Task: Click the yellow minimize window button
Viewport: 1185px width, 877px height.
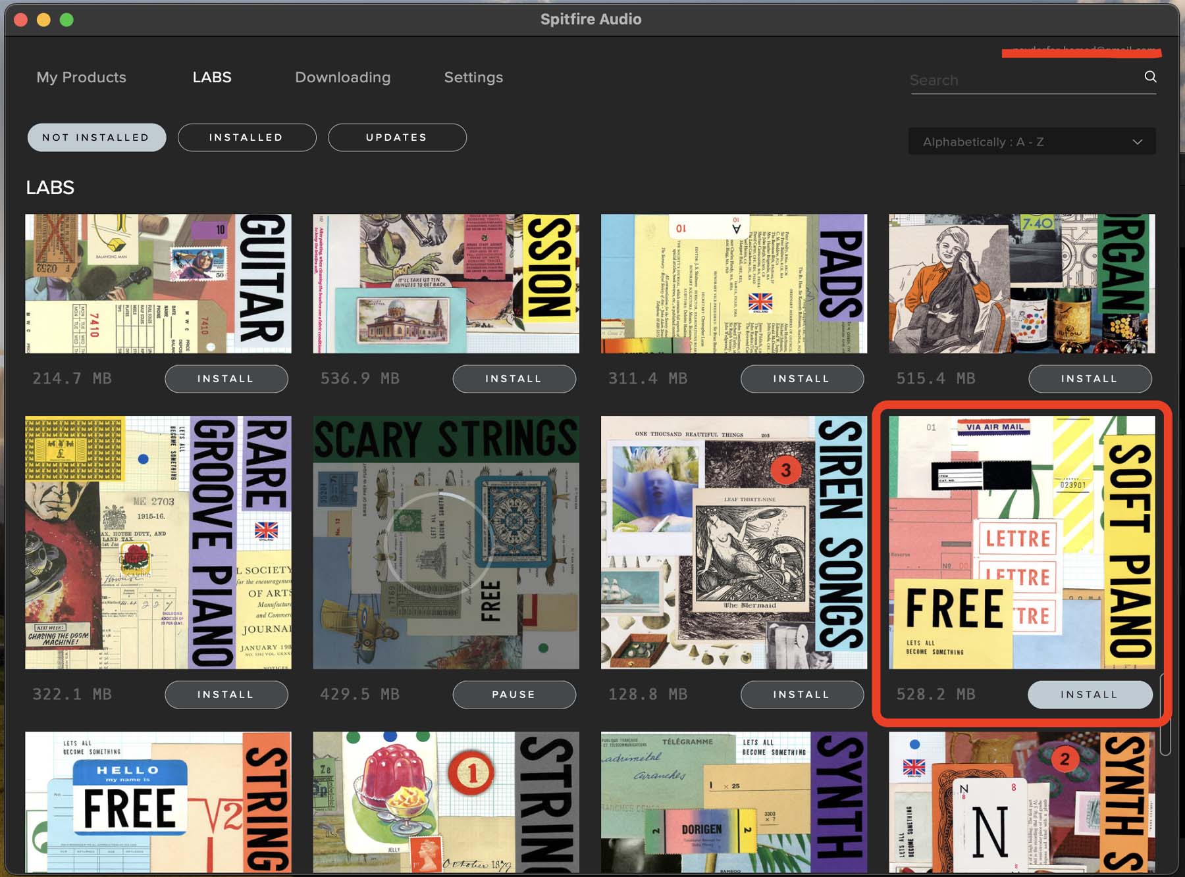Action: pyautogui.click(x=43, y=20)
